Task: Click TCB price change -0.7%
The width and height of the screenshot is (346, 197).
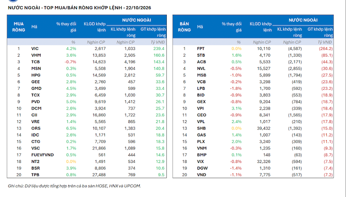Action: [x=70, y=62]
